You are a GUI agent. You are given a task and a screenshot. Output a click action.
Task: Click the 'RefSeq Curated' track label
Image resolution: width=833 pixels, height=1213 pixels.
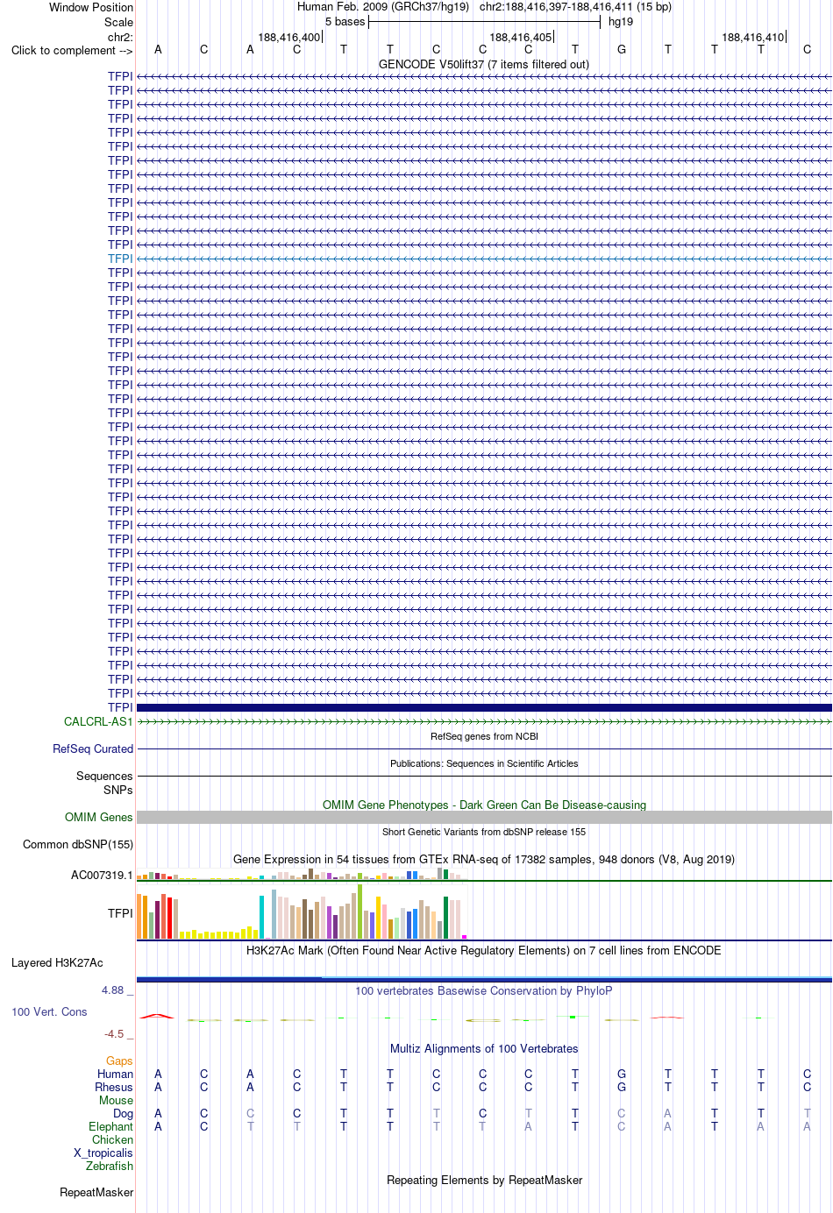pyautogui.click(x=93, y=748)
